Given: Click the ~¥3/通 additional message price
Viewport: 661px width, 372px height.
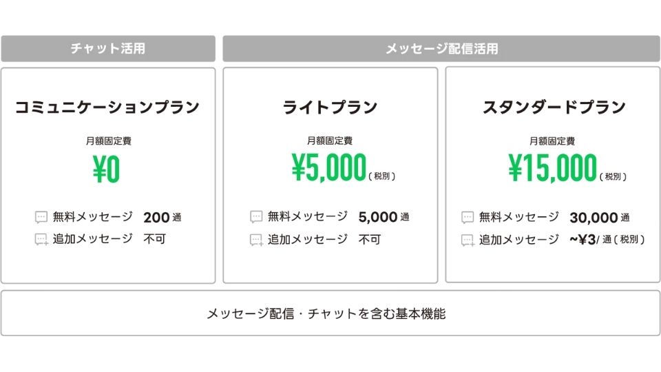Looking at the screenshot, I should [607, 240].
